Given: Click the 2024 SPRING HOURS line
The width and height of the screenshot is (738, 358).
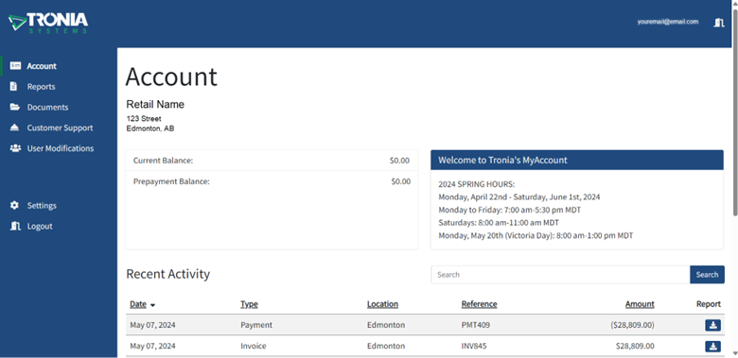Looking at the screenshot, I should pos(476,184).
